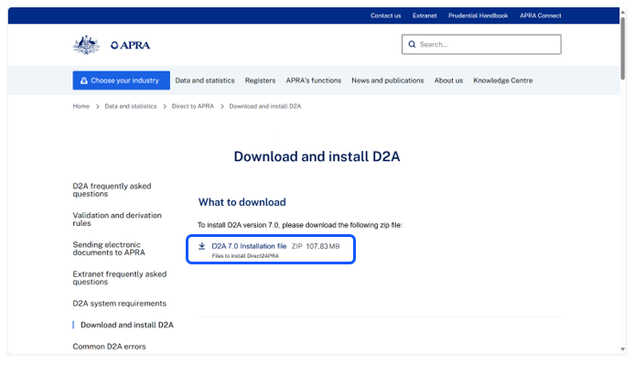Download the D2A 7.0 Installation file
The height and width of the screenshot is (365, 634).
[x=249, y=246]
